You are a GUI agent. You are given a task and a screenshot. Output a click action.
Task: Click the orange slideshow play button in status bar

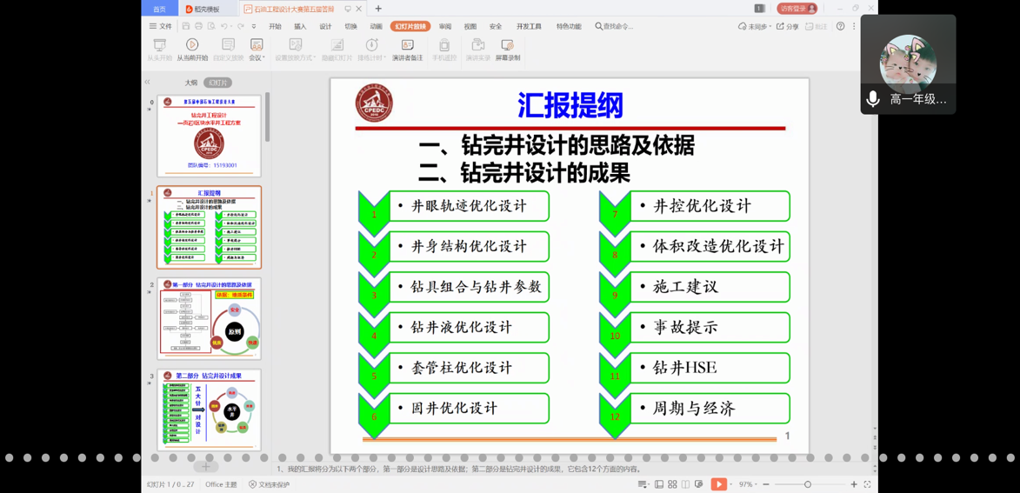pyautogui.click(x=718, y=484)
